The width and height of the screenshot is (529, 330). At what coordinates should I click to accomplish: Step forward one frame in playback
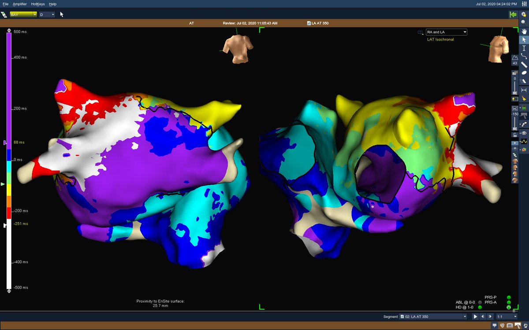[x=490, y=316]
